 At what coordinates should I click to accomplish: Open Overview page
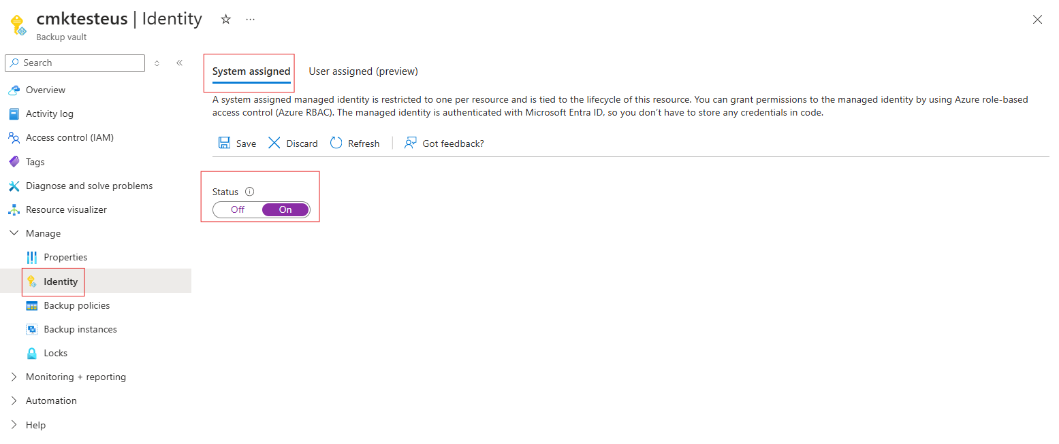[x=46, y=90]
